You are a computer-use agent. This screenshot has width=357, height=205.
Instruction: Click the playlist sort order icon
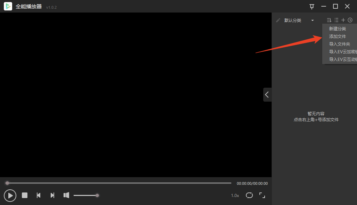pyautogui.click(x=329, y=20)
